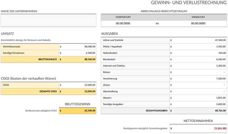
Task: Click the AUSGABEN section heading
Action: 110,34
